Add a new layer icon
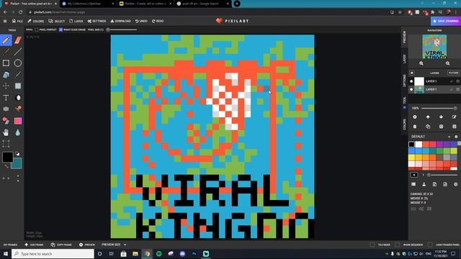461x259 pixels. coord(415,117)
